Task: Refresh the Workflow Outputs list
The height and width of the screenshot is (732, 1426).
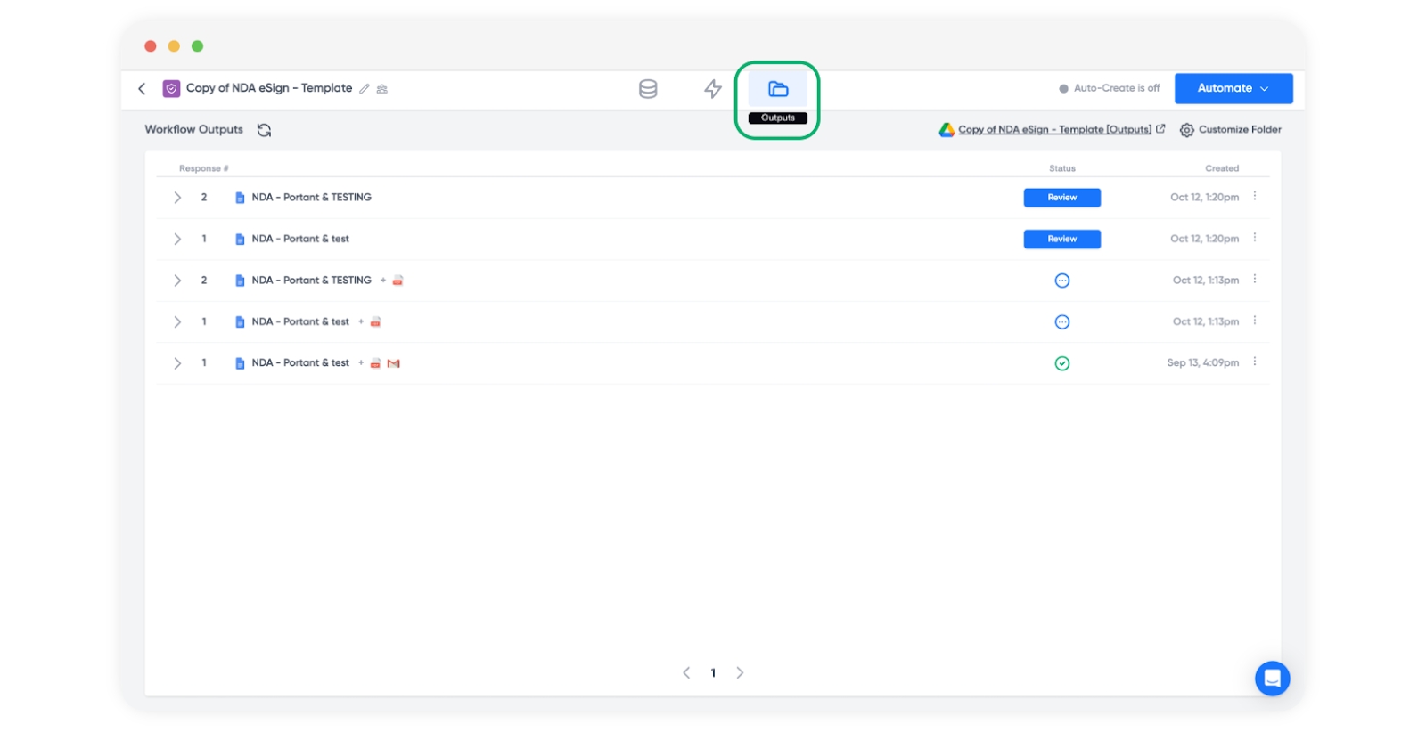Action: tap(264, 130)
